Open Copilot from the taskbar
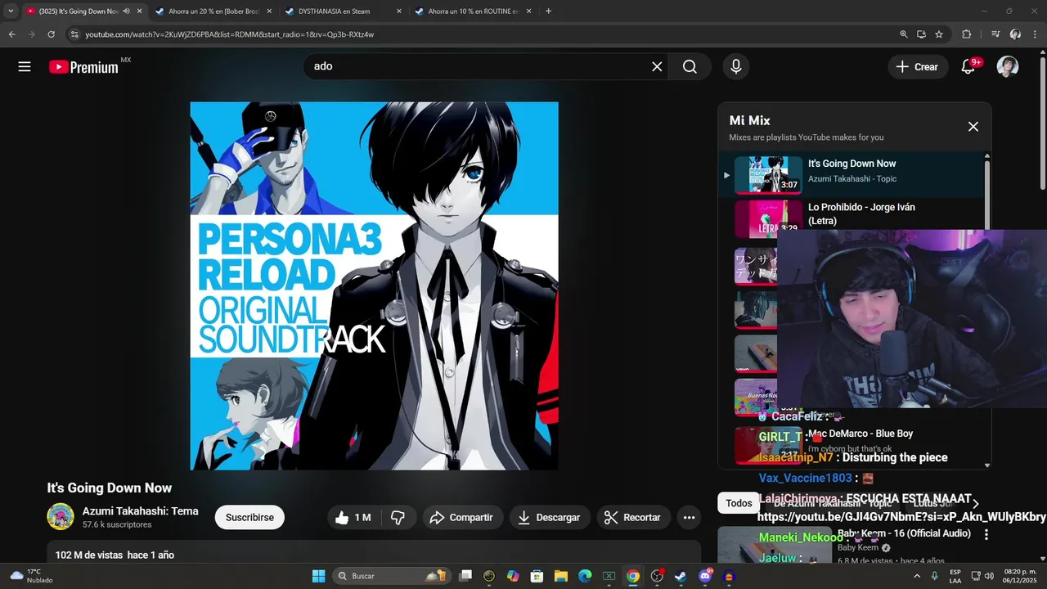1047x589 pixels. point(513,576)
